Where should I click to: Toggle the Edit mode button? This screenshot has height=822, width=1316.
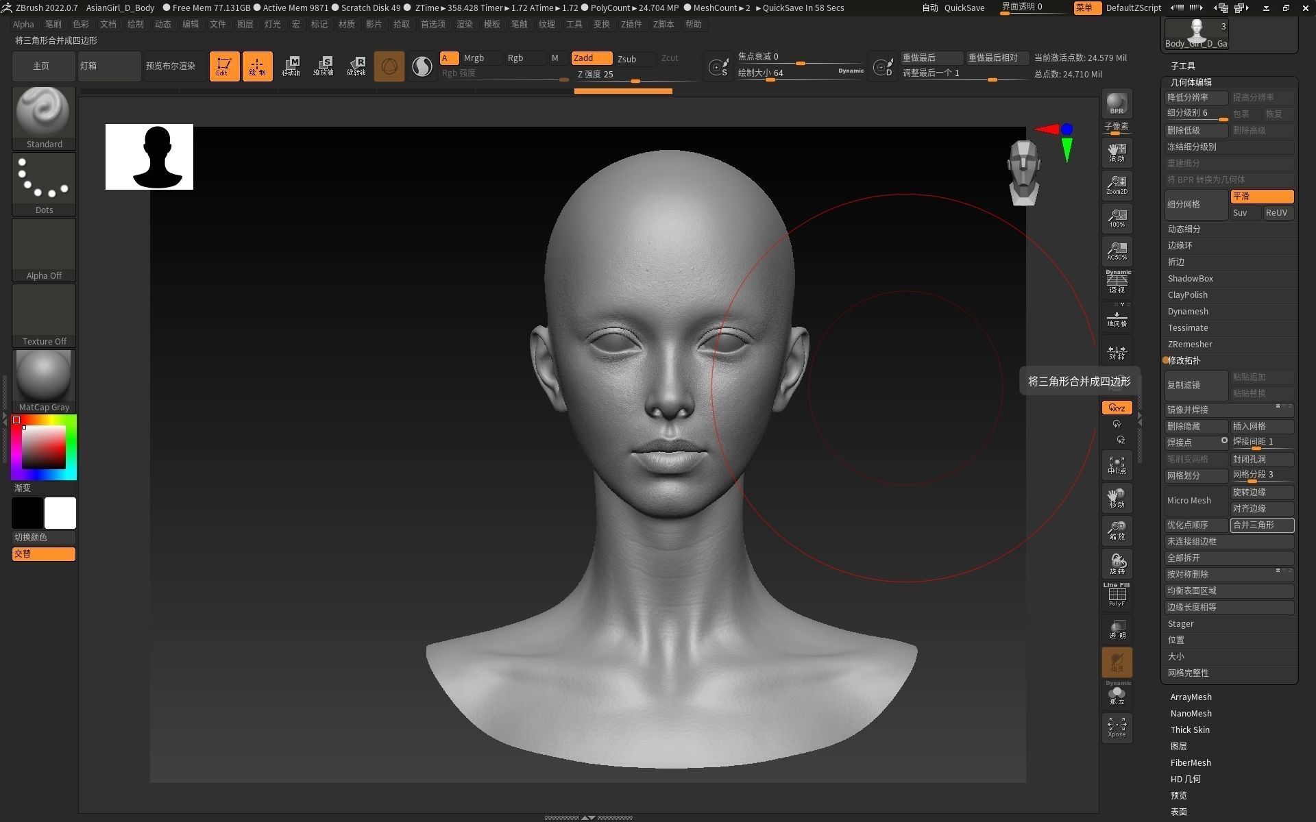[x=224, y=66]
